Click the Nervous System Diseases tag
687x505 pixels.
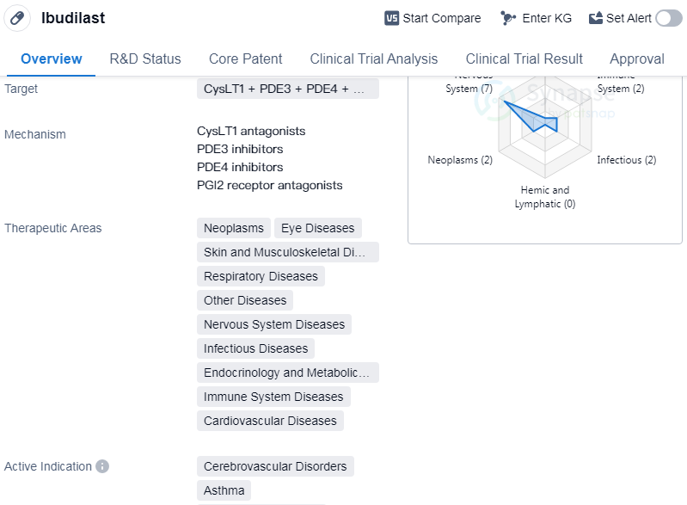point(273,324)
